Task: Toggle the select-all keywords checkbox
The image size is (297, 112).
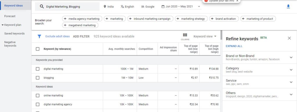Action: tap(37, 49)
